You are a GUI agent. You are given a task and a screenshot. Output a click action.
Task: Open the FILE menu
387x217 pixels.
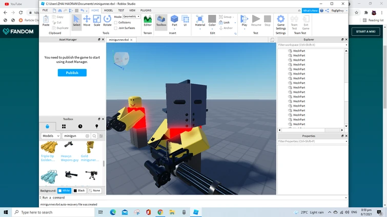point(45,10)
